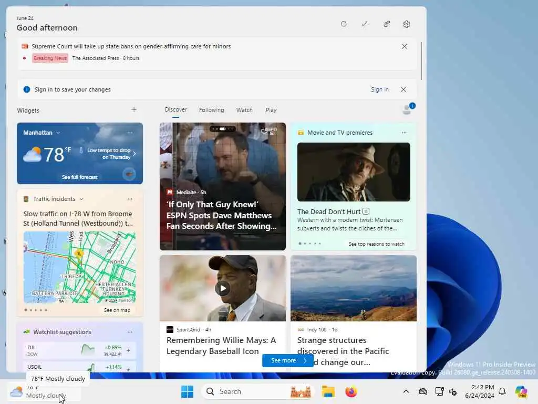Click the Sign in link
Viewport: 538px width, 404px height.
(379, 89)
